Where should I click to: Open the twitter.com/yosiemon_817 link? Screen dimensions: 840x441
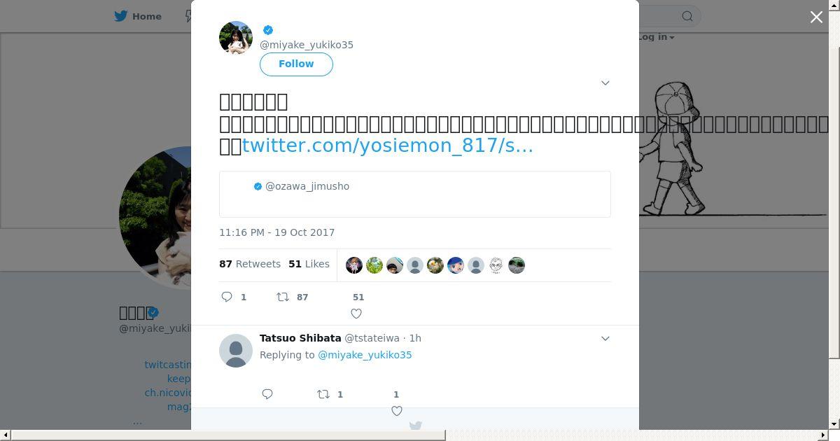pos(388,146)
